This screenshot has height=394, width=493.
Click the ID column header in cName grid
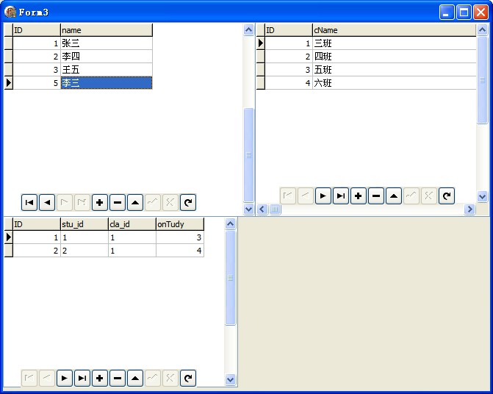(289, 30)
